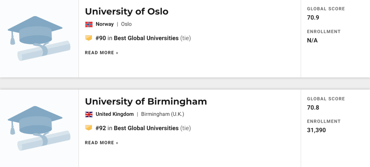Viewport: 370px width, 167px height.
Task: Click Oslo's global score 70.9
Action: pyautogui.click(x=313, y=18)
